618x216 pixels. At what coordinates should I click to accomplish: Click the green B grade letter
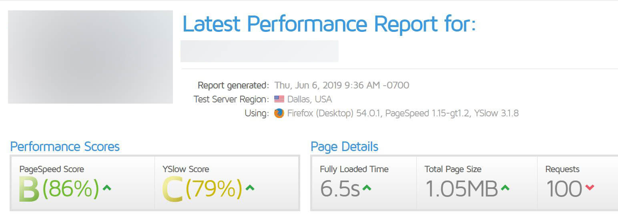coord(29,189)
